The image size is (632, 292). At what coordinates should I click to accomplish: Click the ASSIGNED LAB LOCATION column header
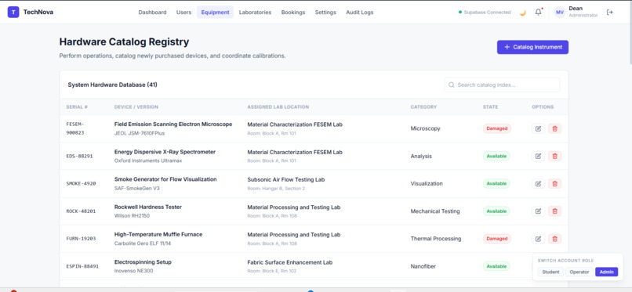click(x=278, y=107)
